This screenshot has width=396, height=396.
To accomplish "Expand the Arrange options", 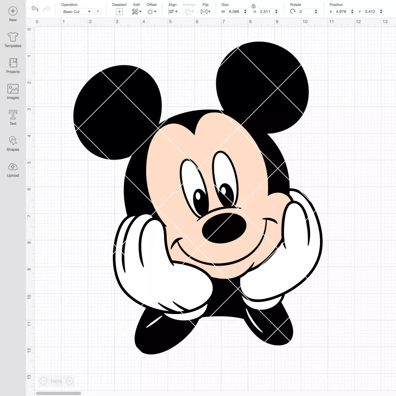I will (x=189, y=11).
